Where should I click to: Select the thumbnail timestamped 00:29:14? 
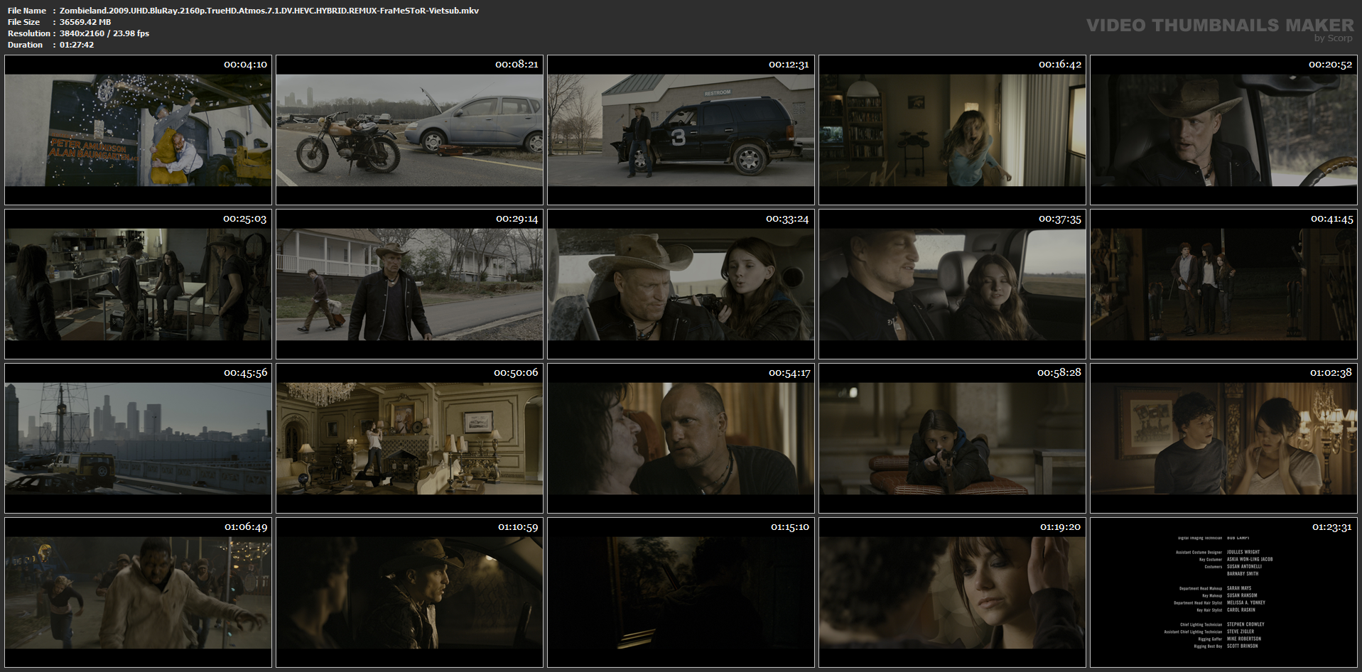pos(409,284)
